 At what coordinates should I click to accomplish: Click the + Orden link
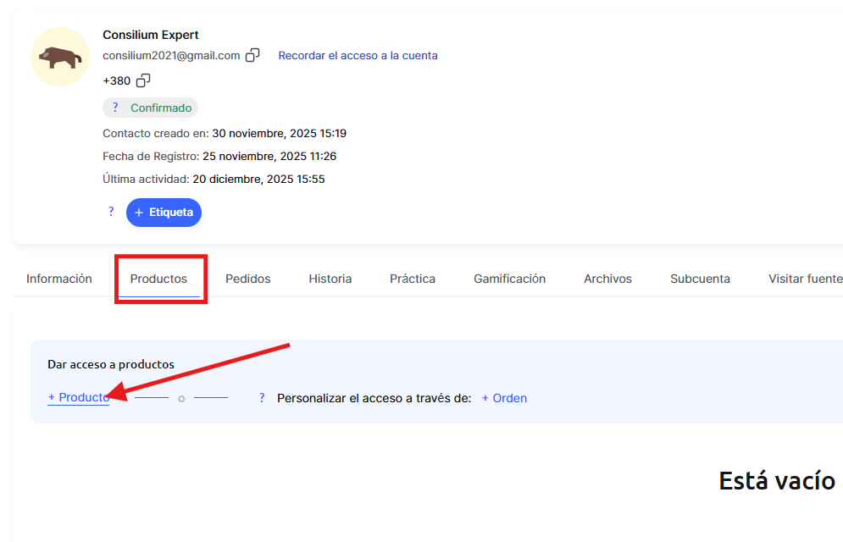pyautogui.click(x=504, y=398)
